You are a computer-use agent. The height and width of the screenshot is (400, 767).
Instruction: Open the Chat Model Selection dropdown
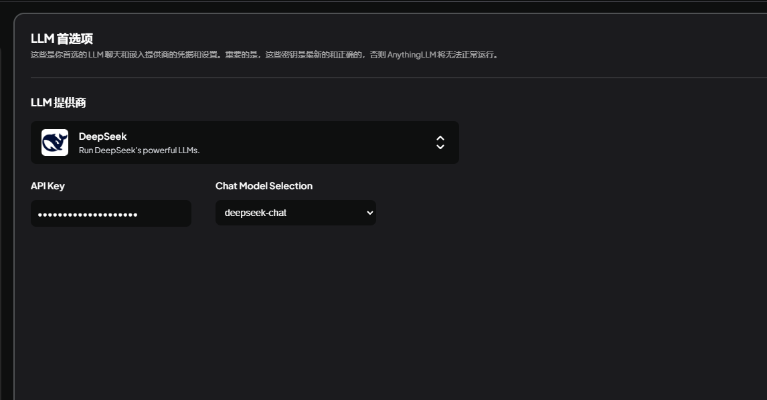click(295, 213)
